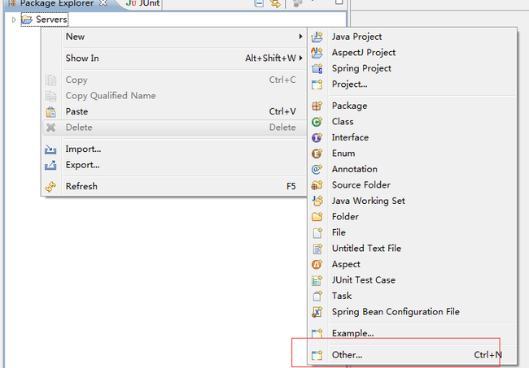The width and height of the screenshot is (529, 368).
Task: Switch to the JUnit tab
Action: (142, 3)
